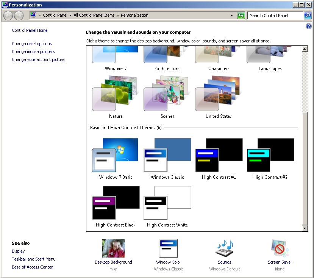Click the Screen Saver link text
The width and height of the screenshot is (314, 278).
point(280,262)
